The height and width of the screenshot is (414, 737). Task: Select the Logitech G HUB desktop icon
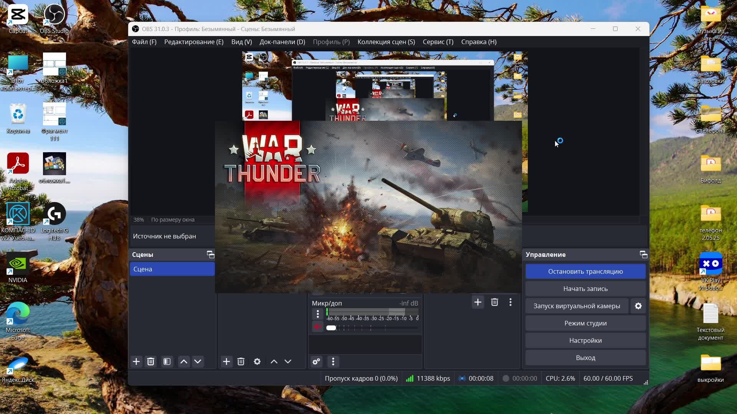pos(54,222)
